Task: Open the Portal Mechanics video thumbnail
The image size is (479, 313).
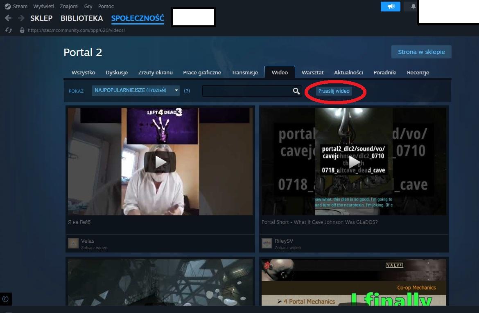Action: coord(354,282)
